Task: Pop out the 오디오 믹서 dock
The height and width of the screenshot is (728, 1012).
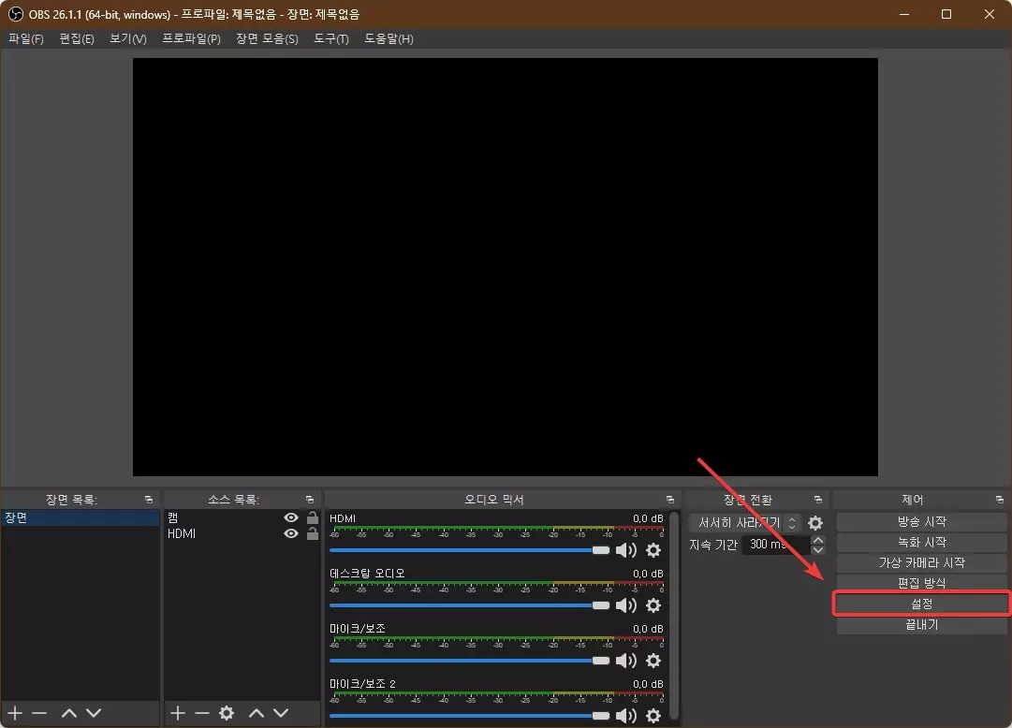Action: (x=670, y=500)
